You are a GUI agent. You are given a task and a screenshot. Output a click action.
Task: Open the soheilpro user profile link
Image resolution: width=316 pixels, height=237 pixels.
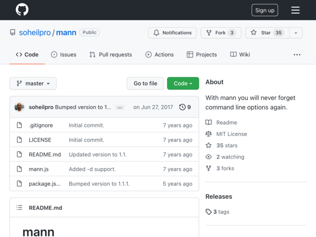(x=35, y=33)
